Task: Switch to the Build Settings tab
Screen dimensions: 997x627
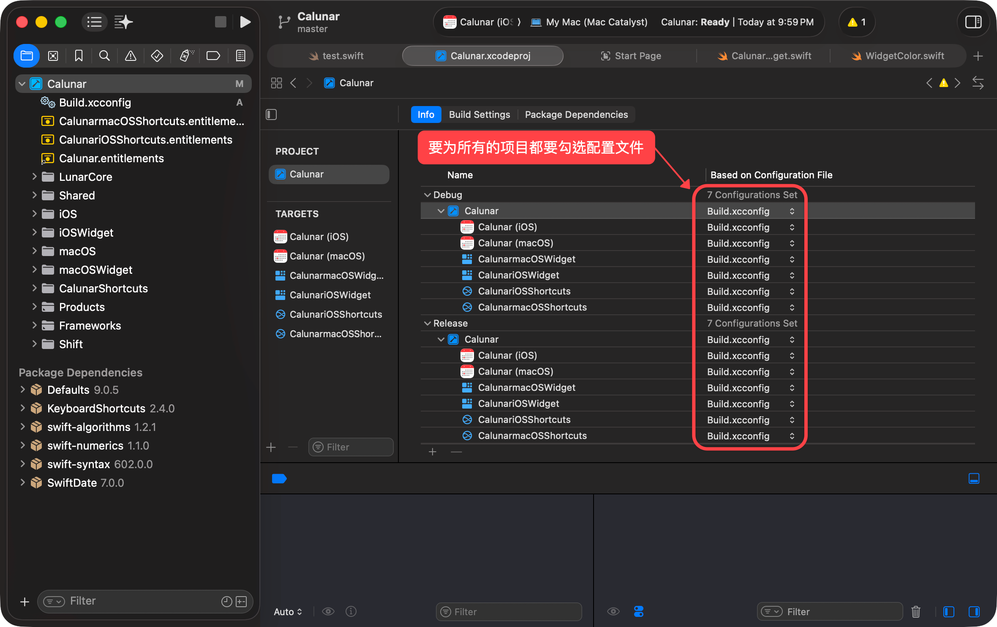Action: tap(479, 114)
